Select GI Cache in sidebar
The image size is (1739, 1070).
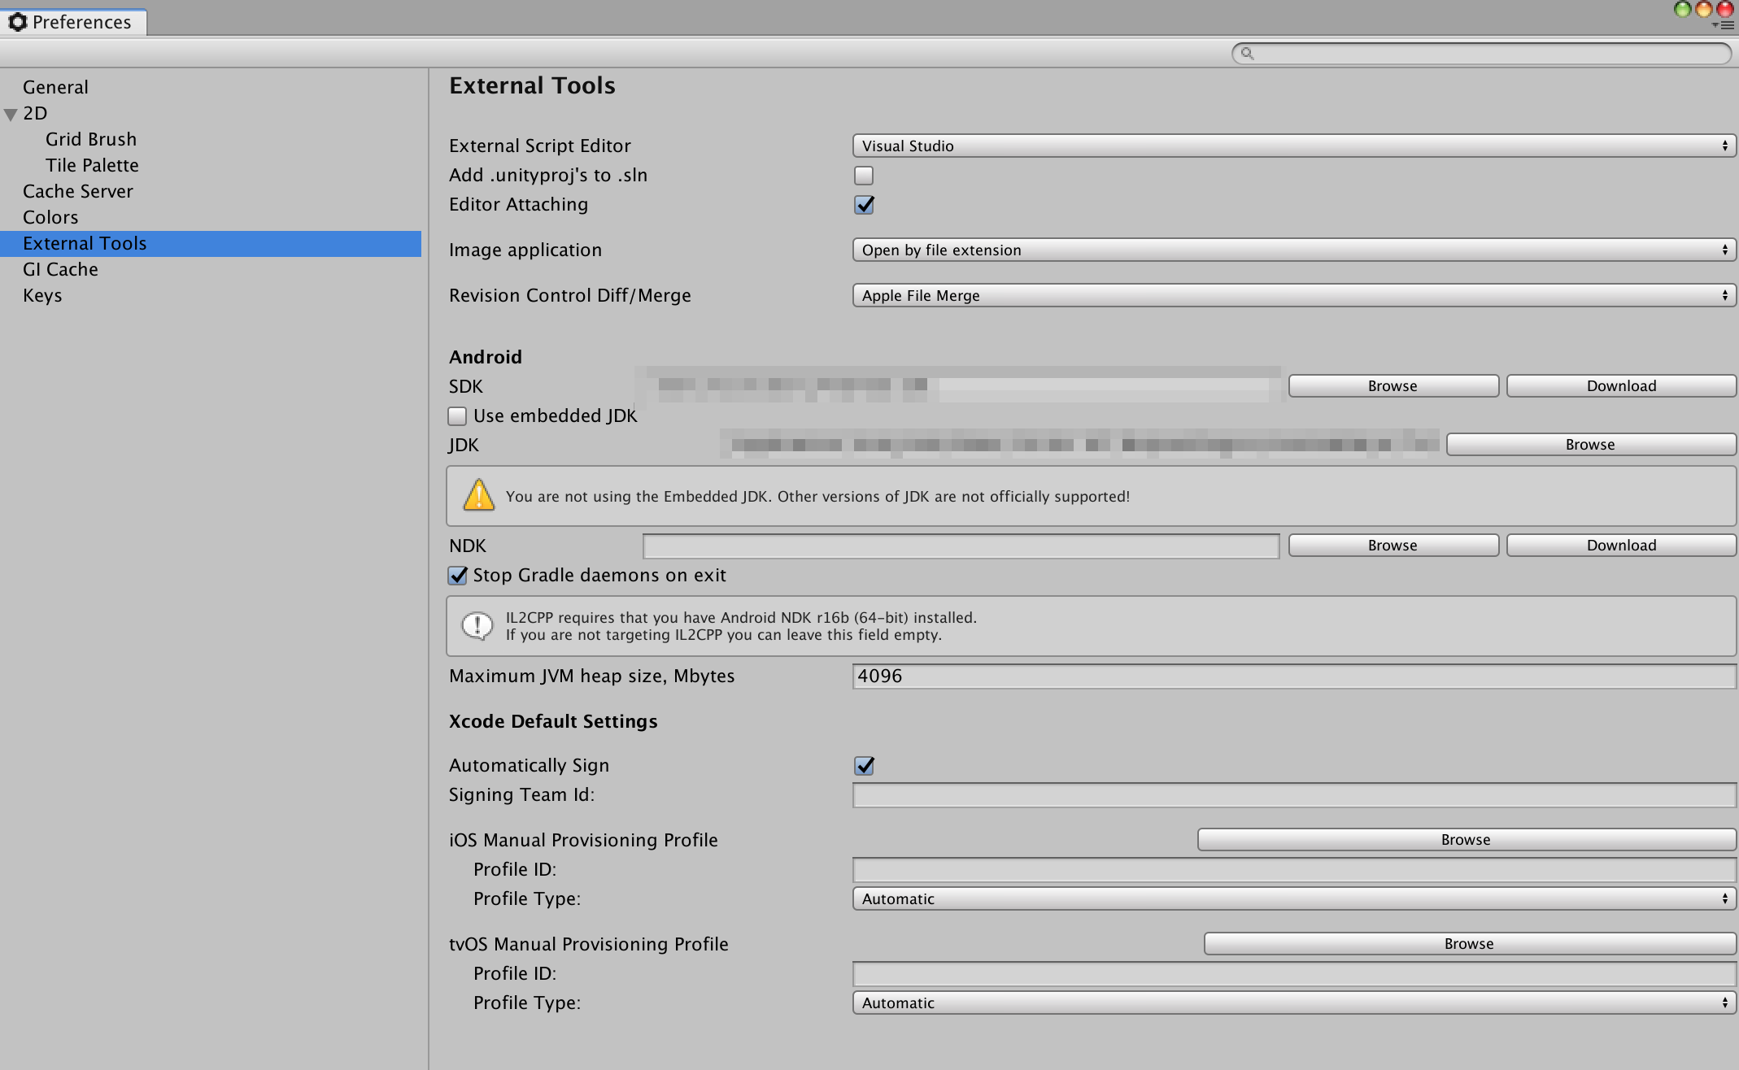[x=60, y=270]
